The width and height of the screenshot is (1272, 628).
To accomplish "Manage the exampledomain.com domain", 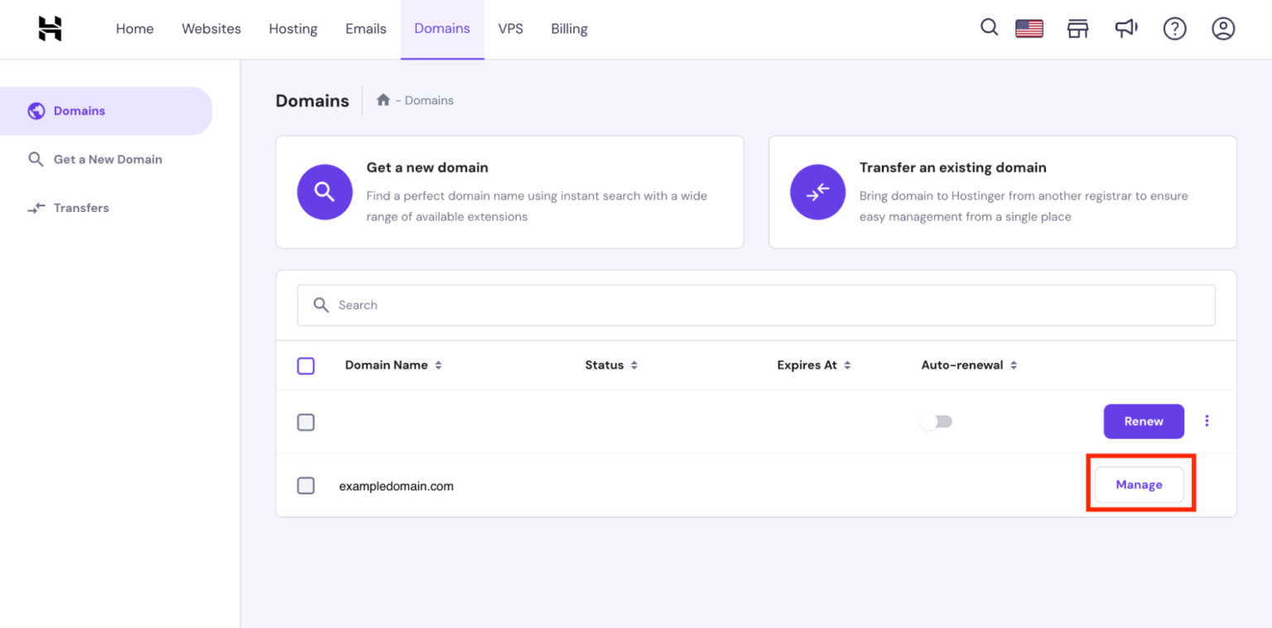I will [1139, 485].
